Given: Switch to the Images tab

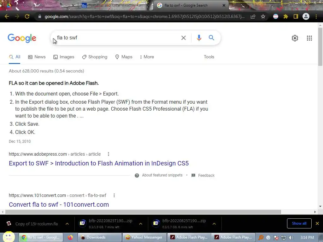Looking at the screenshot, I should click(x=64, y=57).
